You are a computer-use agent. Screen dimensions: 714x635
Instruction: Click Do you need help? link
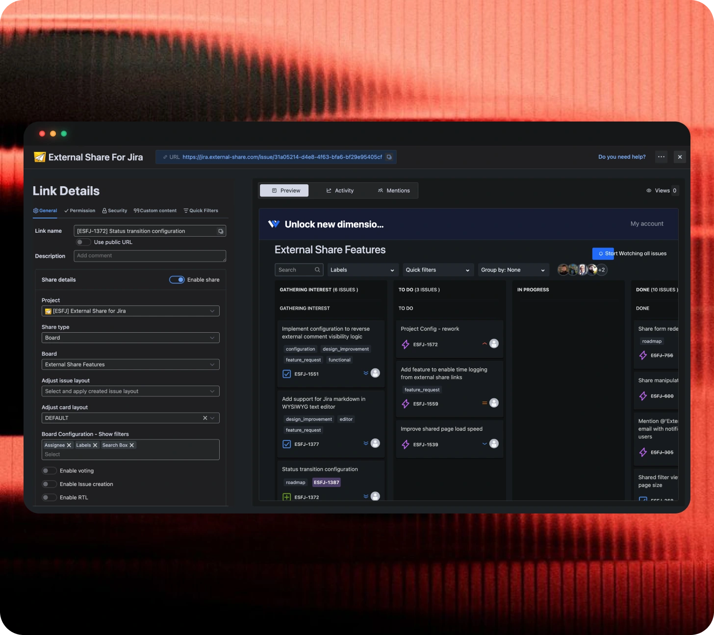[622, 157]
